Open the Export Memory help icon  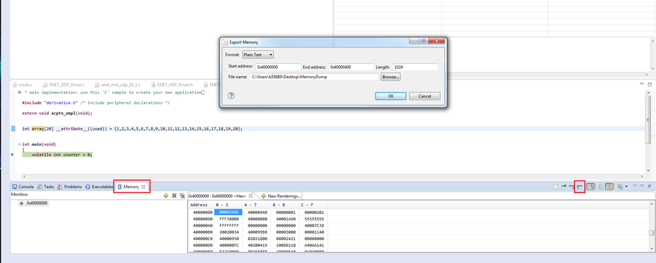point(231,96)
